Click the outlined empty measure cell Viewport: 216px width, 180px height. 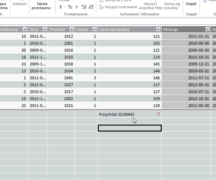[x=129, y=128]
